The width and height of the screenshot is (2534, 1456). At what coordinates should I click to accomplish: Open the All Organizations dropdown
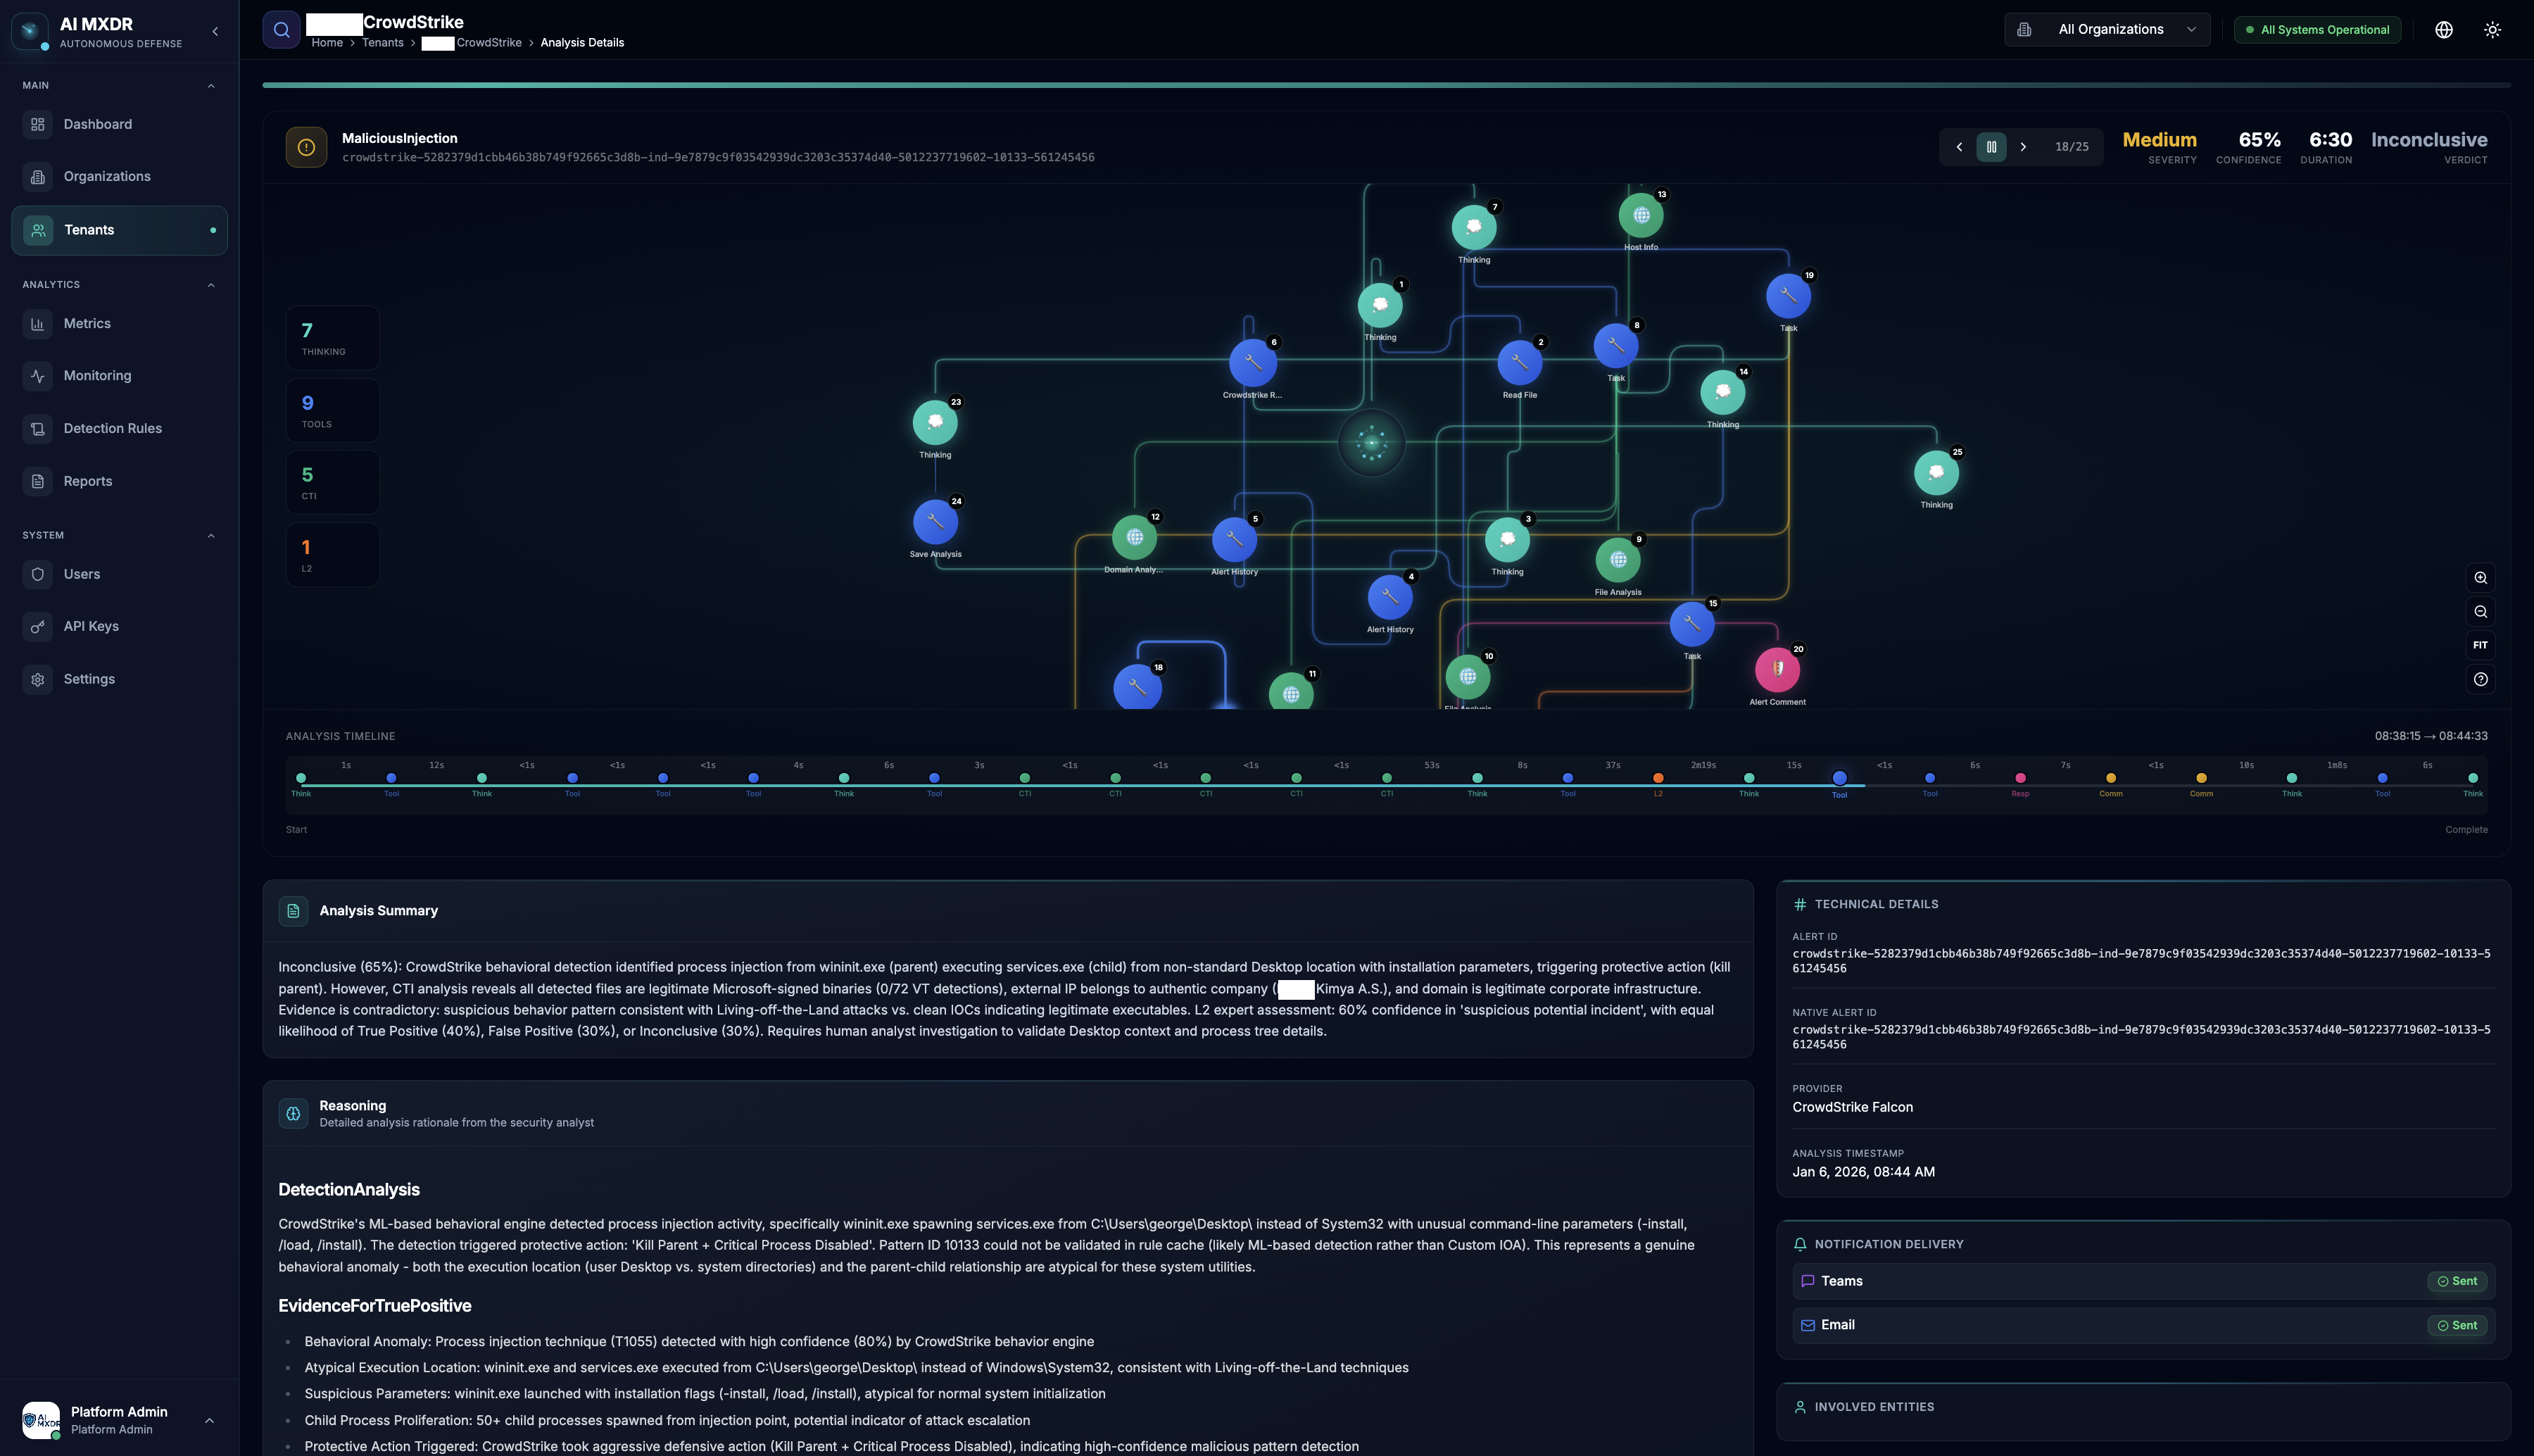[2106, 30]
